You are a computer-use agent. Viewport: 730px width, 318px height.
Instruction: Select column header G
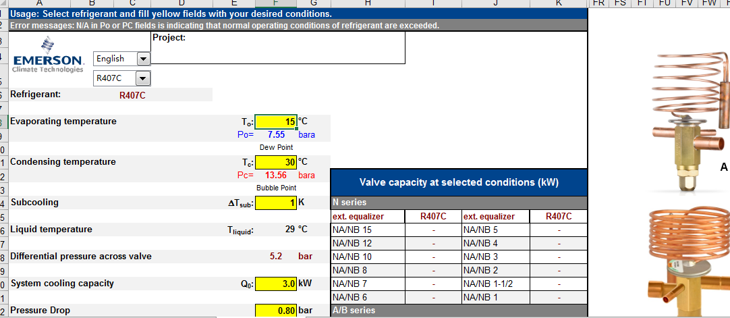click(x=313, y=3)
